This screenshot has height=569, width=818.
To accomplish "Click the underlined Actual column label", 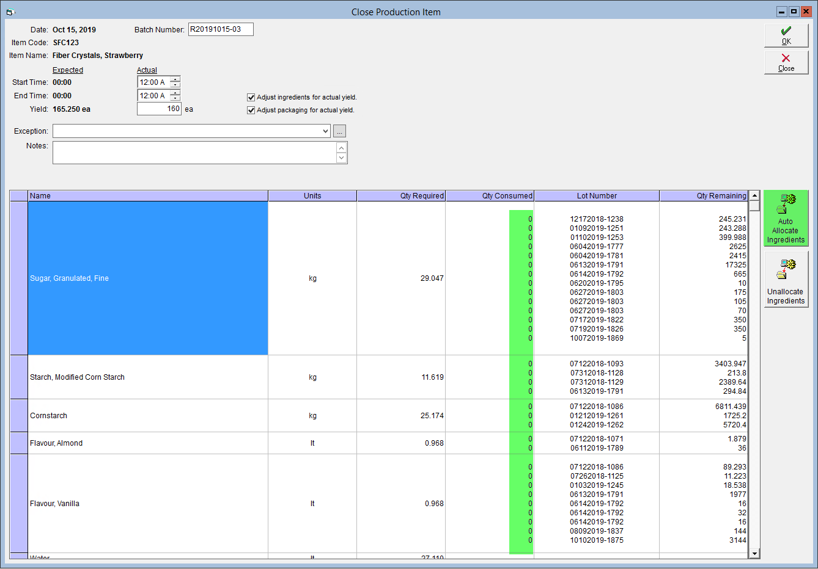I will point(147,70).
